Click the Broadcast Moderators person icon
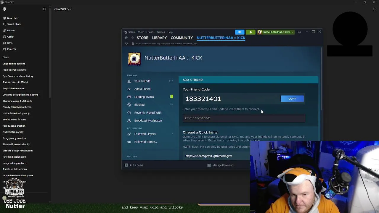Screen dimensions: 379x213 point(129,120)
